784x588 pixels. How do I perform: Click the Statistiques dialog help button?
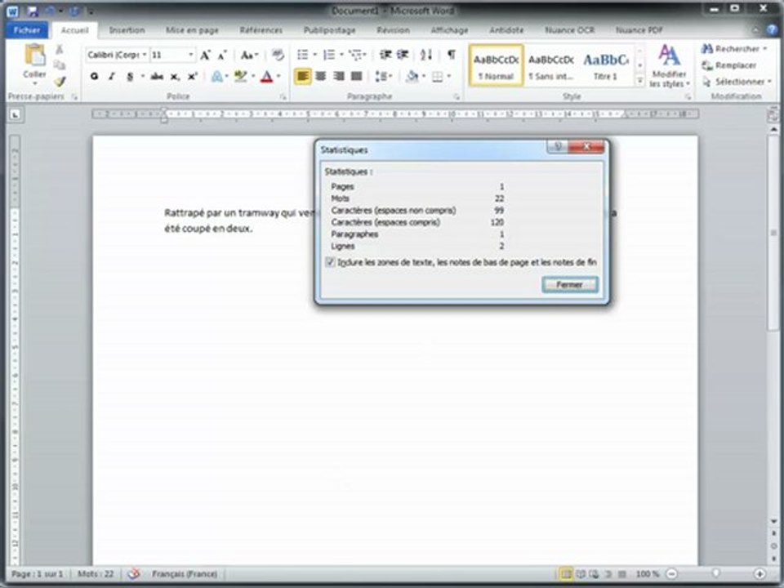(558, 146)
